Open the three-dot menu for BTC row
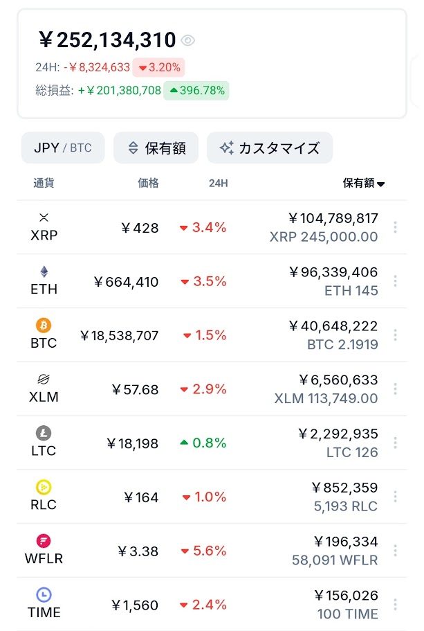The width and height of the screenshot is (424, 631). 395,335
